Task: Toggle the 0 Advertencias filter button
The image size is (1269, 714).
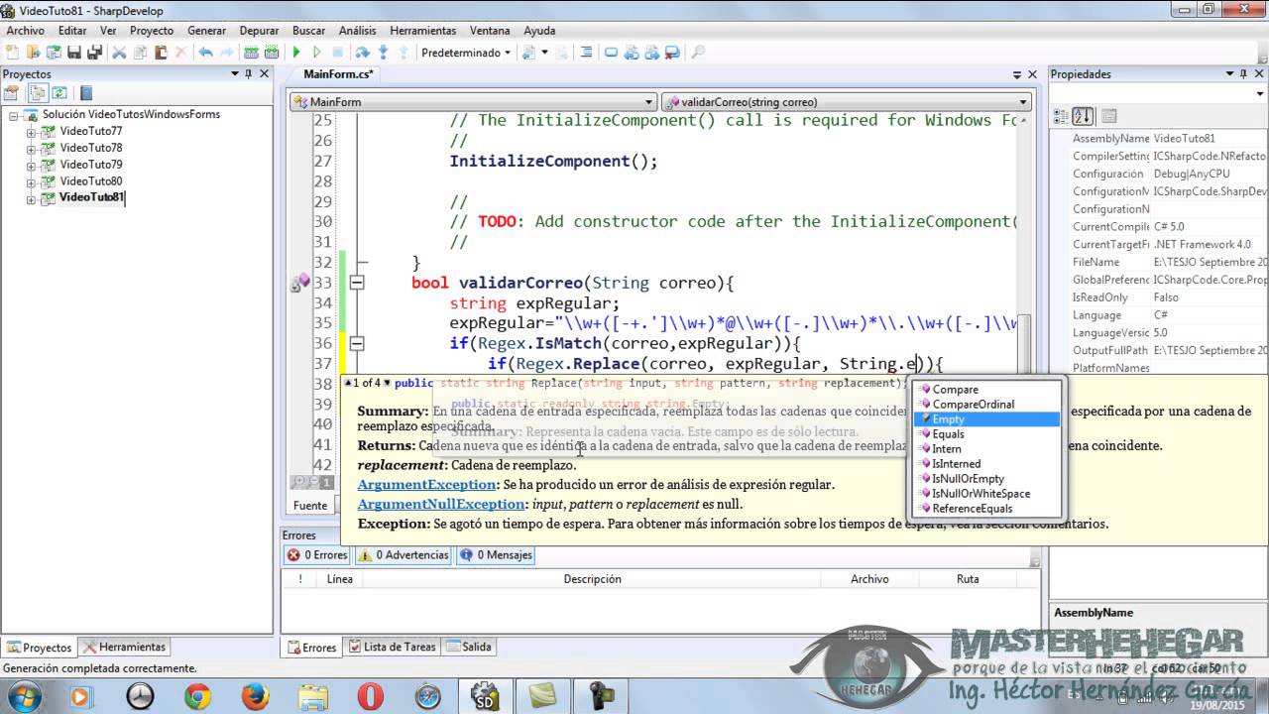Action: tap(404, 555)
